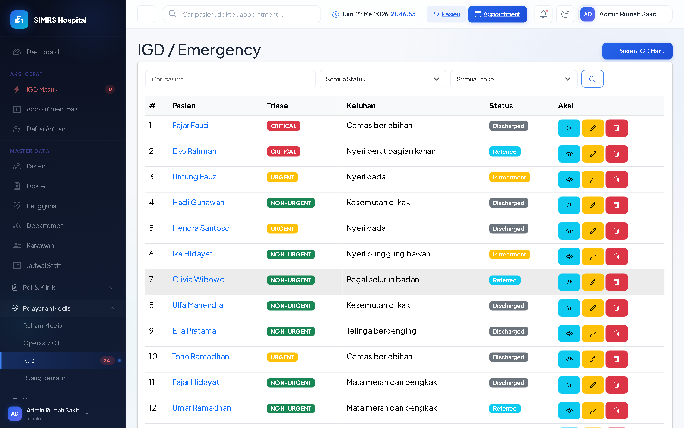Image resolution: width=684 pixels, height=428 pixels.
Task: Click the Pasien header button
Action: tap(446, 14)
